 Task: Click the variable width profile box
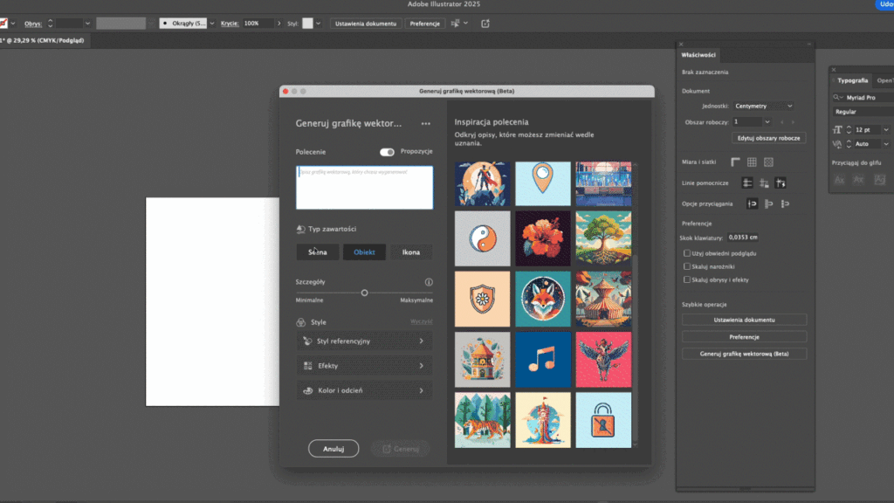pos(120,24)
